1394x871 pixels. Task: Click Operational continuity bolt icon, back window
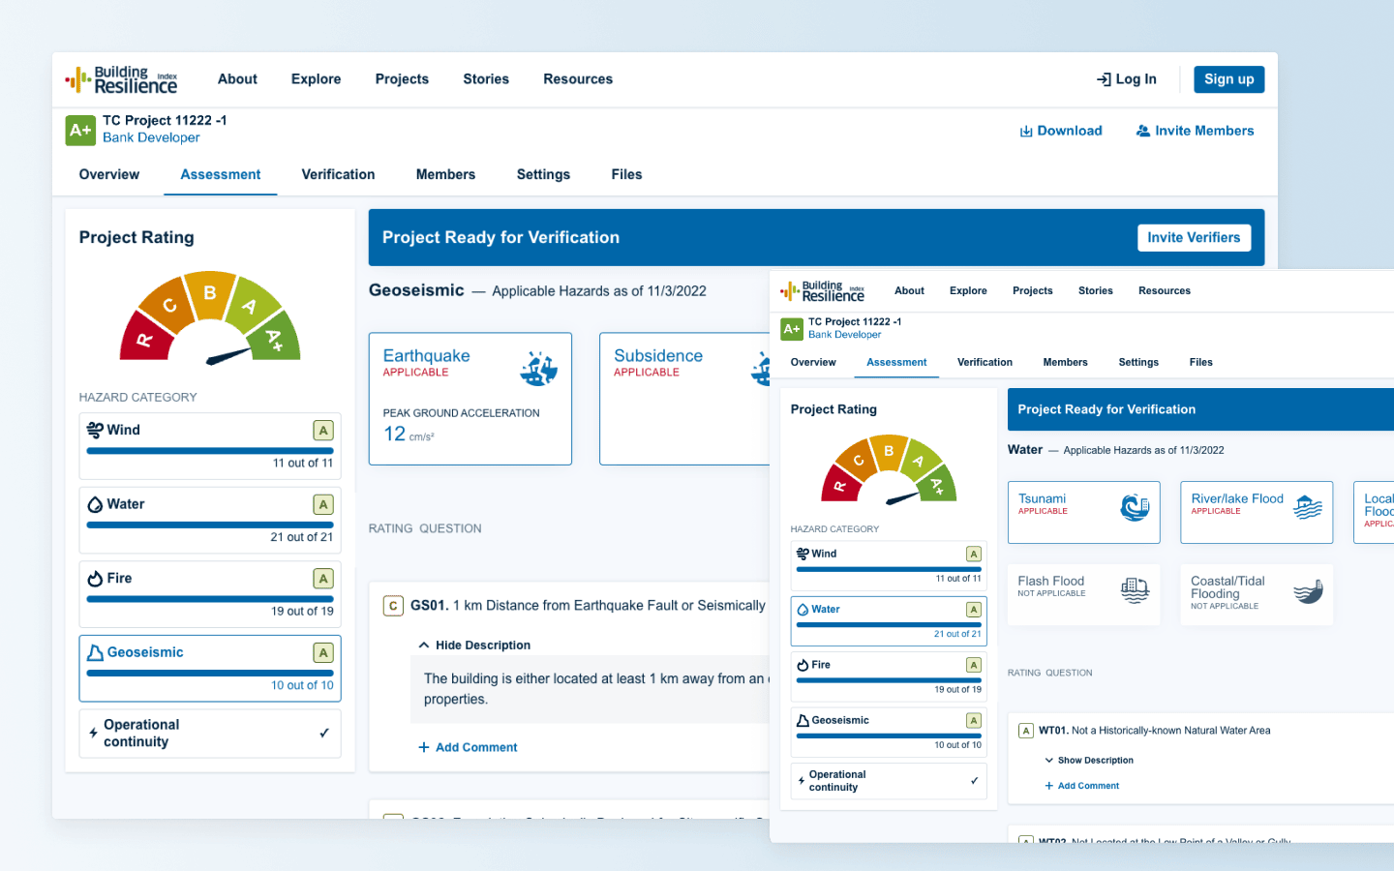93,734
